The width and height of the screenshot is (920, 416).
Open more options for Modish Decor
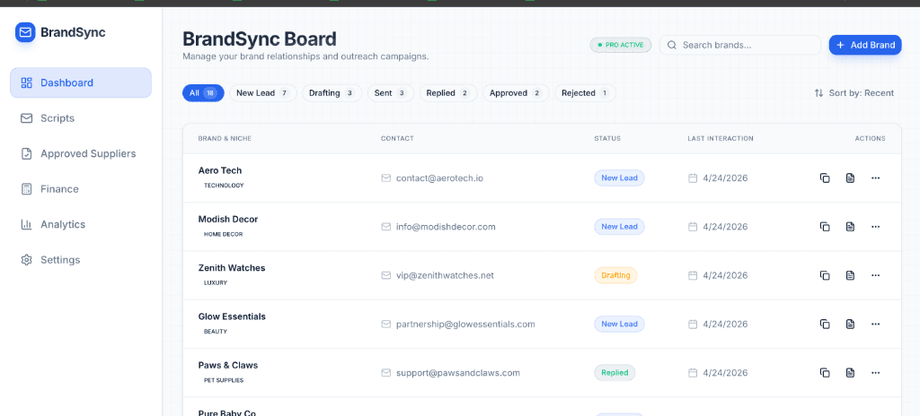pyautogui.click(x=875, y=227)
